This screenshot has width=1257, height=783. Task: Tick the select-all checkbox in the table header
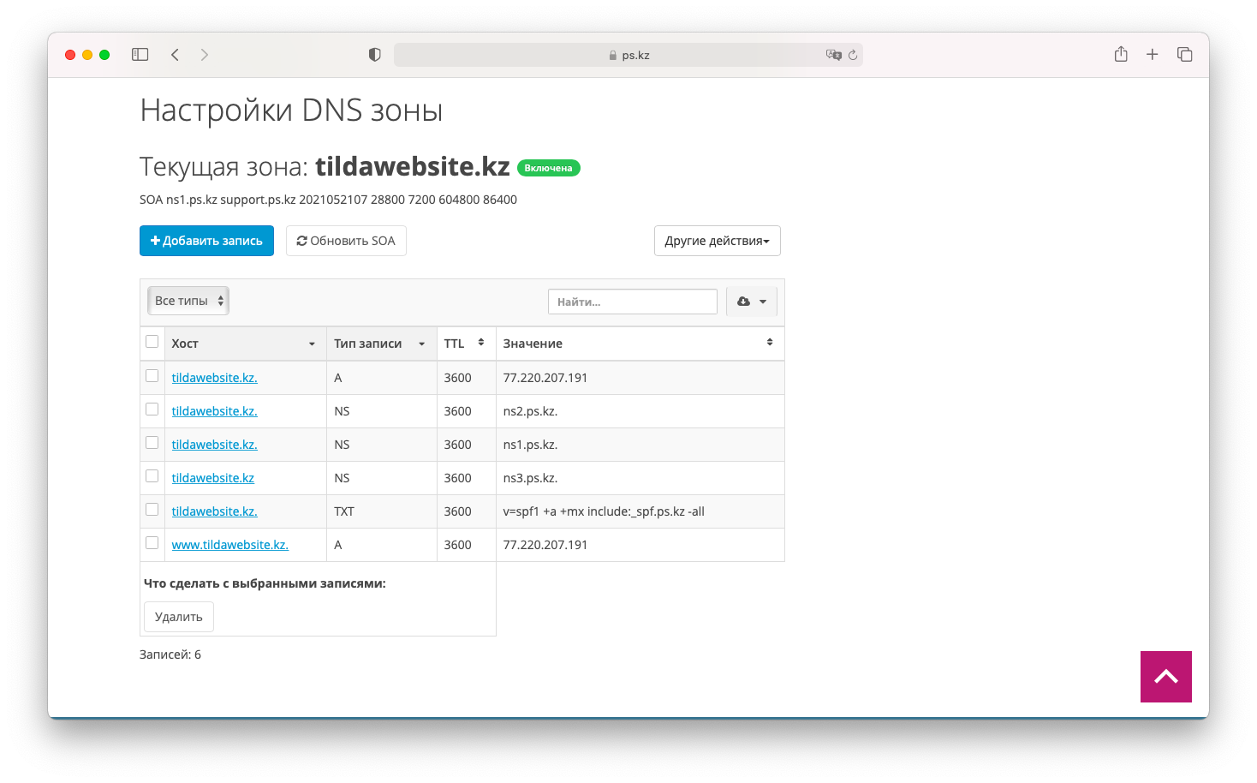[152, 342]
